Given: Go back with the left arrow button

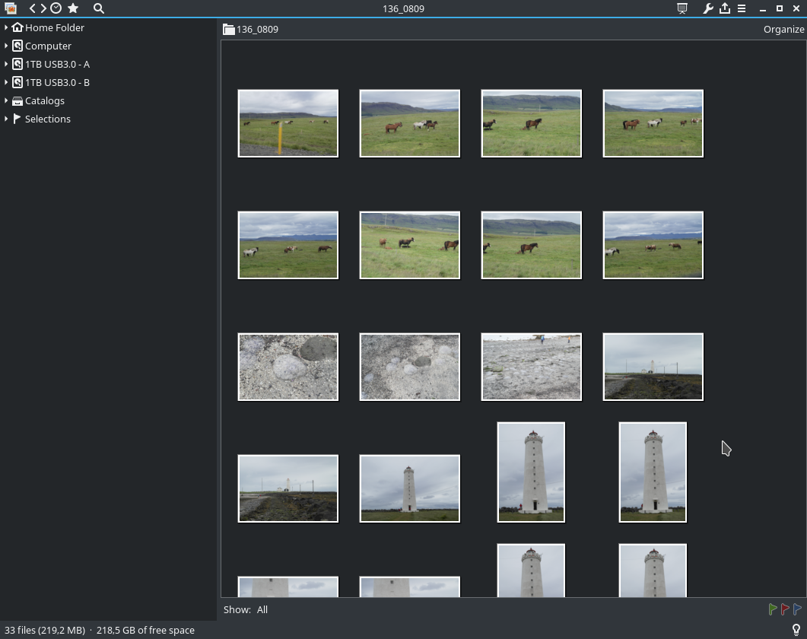Looking at the screenshot, I should 32,8.
